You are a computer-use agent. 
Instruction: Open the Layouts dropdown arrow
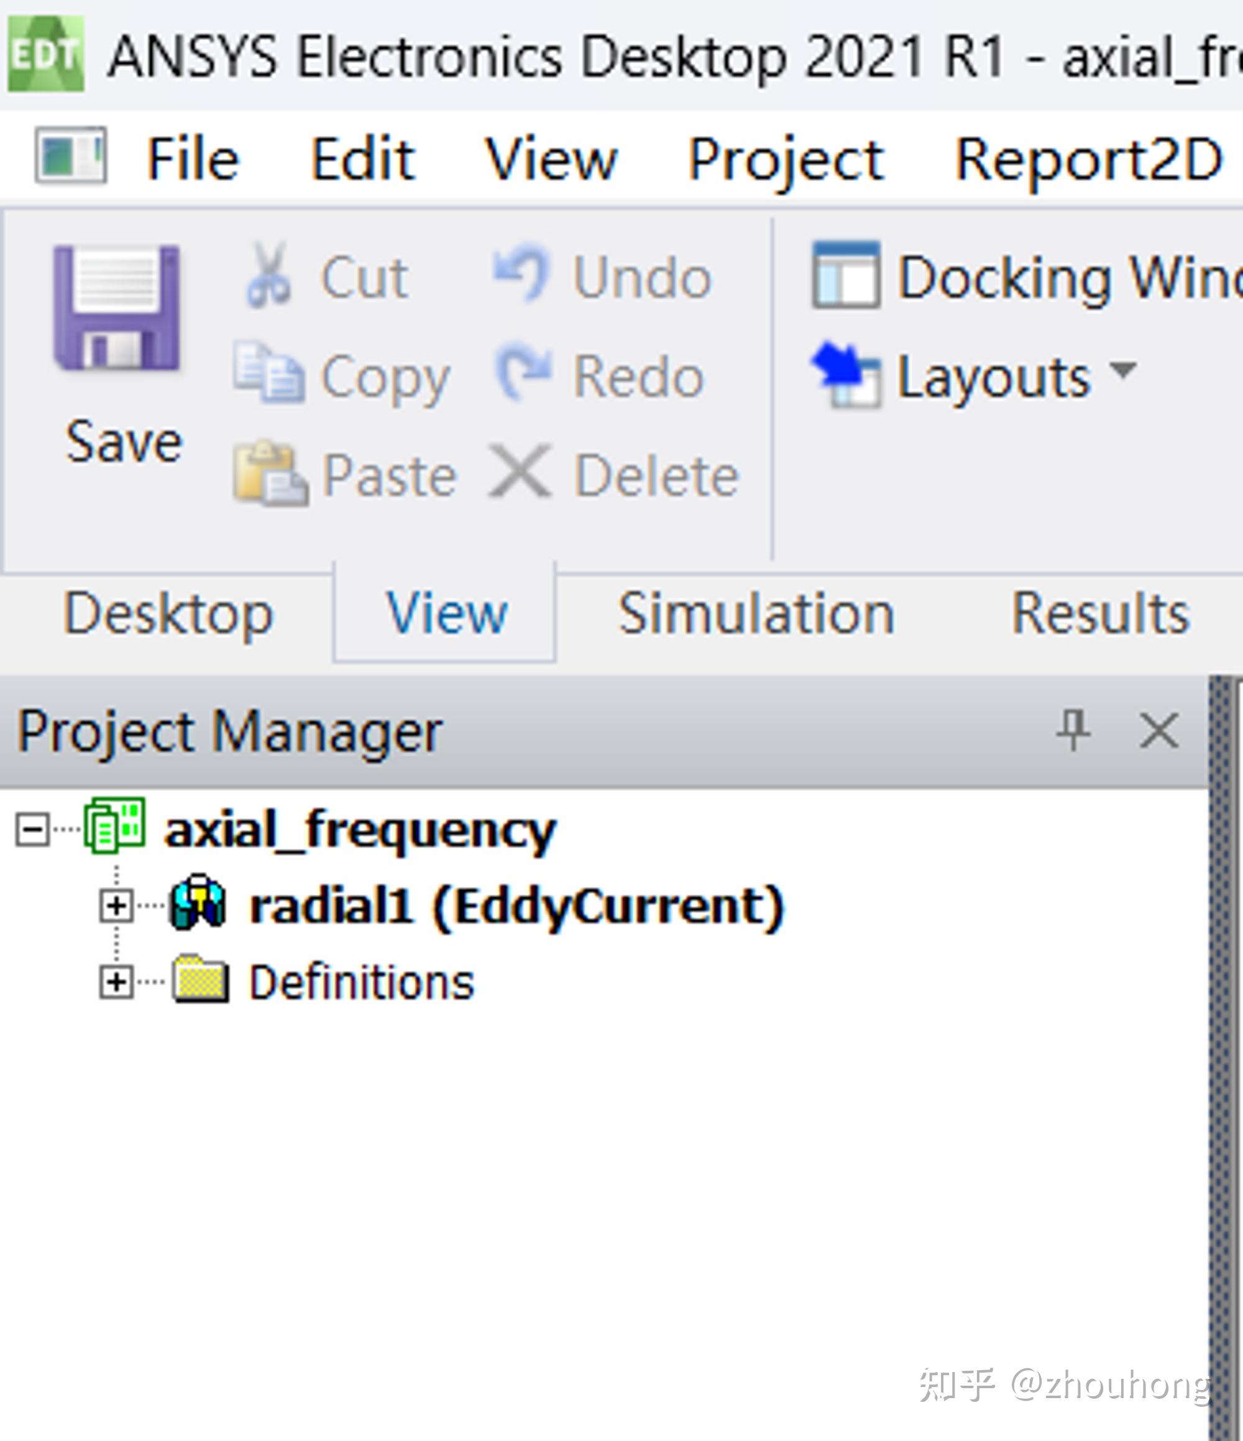pos(1122,368)
